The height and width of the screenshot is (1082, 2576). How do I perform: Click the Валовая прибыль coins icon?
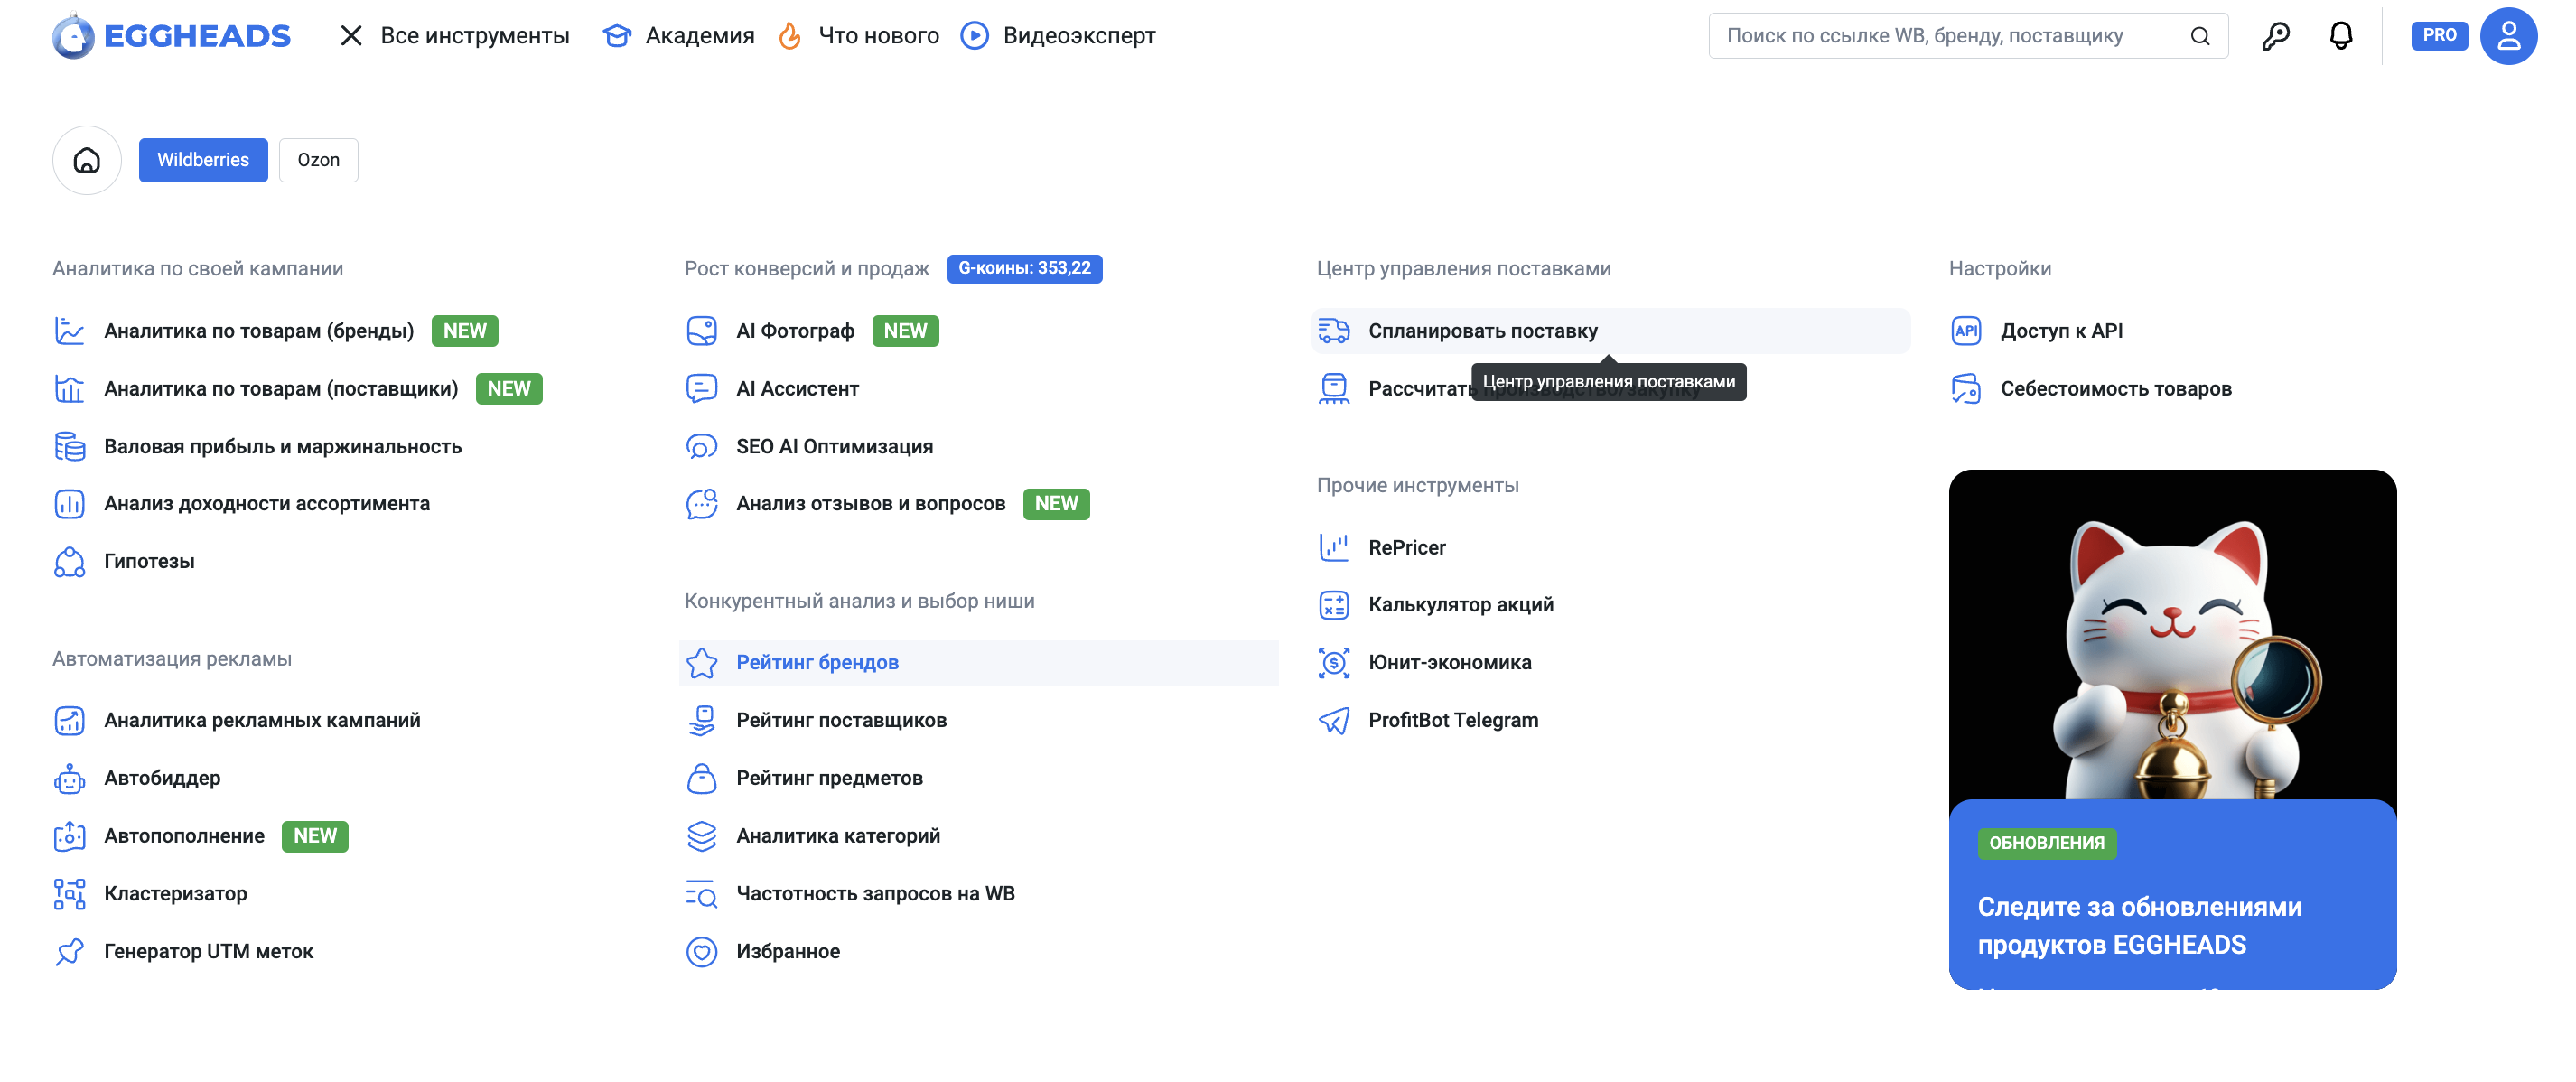click(x=69, y=447)
